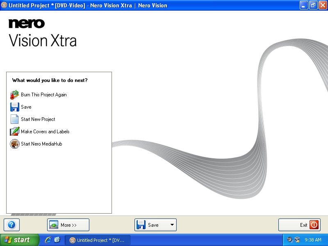Launch Internet Explorer from Quick Launch
This screenshot has height=246, width=328.
[48, 240]
